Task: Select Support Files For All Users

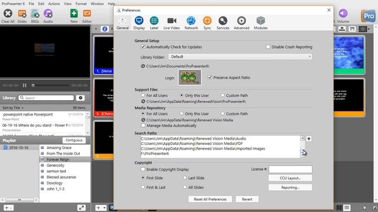Action: click(143, 95)
